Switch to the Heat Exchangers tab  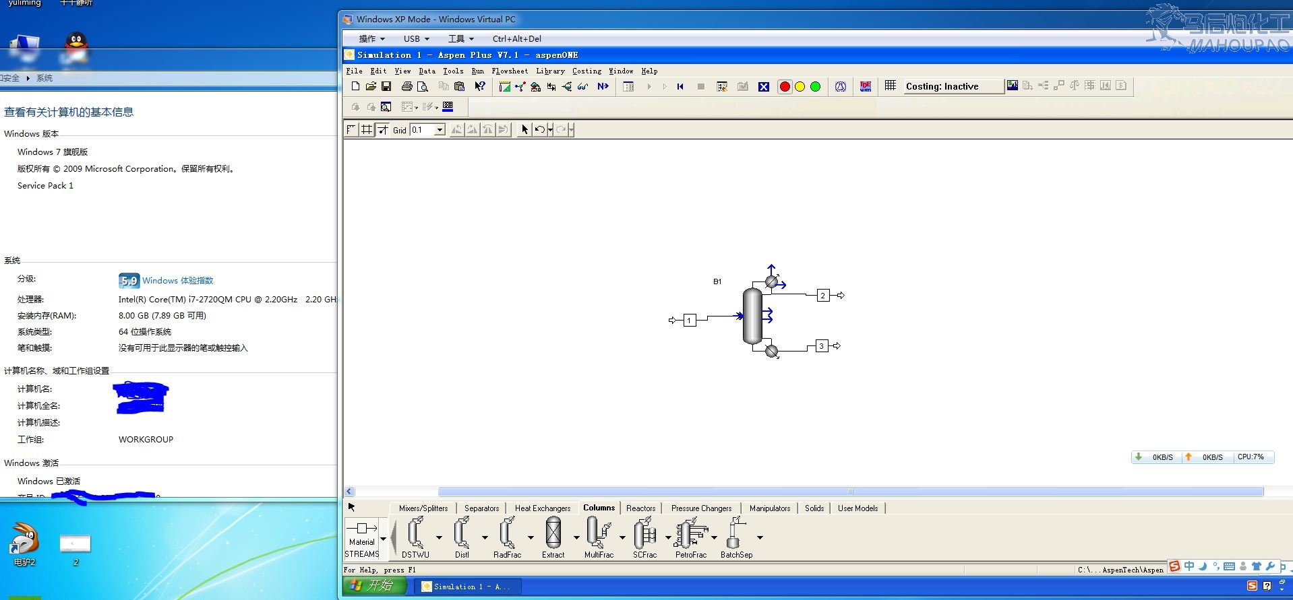coord(543,508)
